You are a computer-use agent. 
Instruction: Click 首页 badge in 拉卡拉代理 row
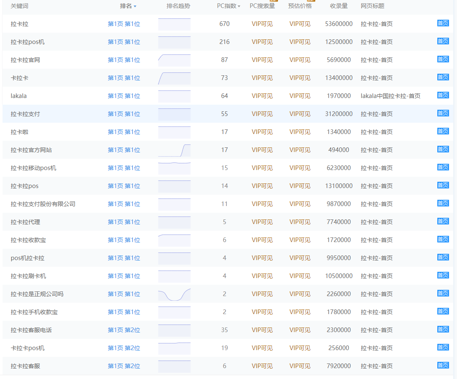(x=443, y=222)
